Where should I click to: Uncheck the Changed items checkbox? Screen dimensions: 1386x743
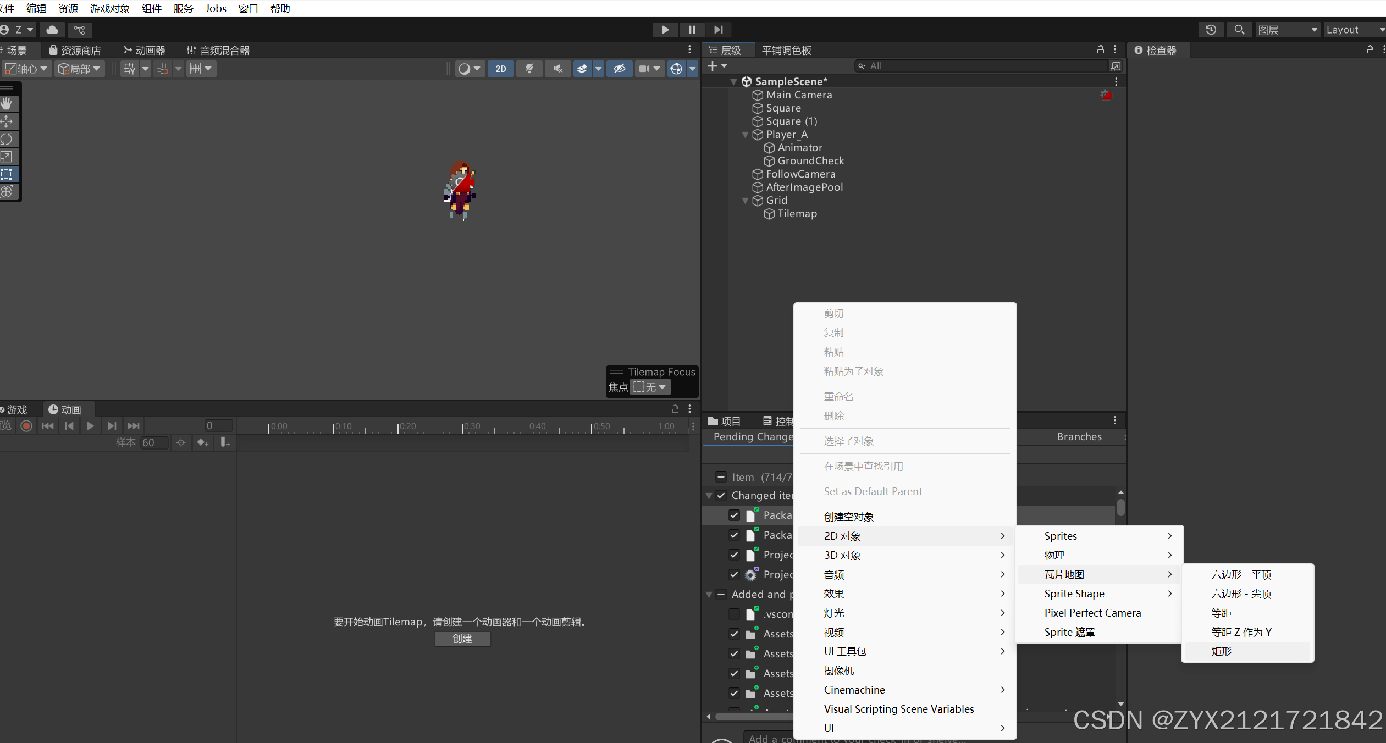tap(721, 495)
